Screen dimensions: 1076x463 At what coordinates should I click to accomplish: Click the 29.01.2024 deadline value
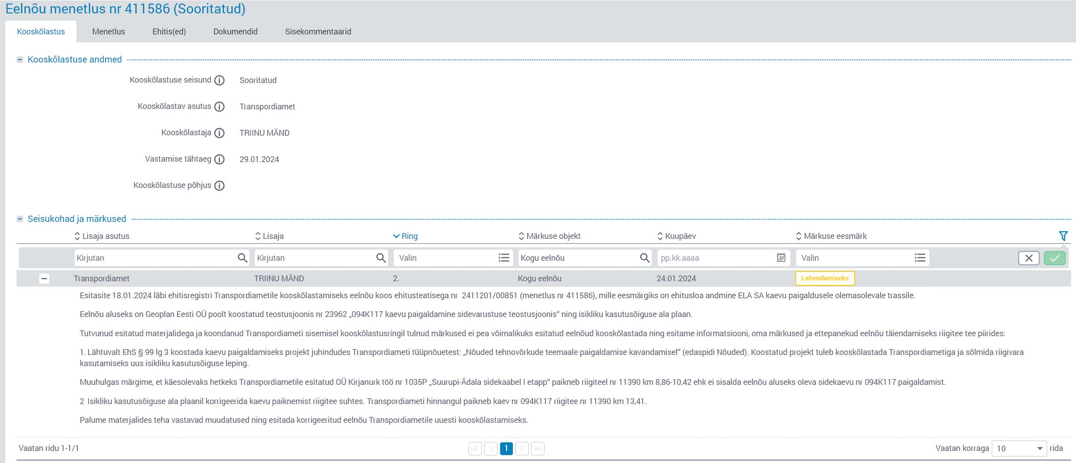[x=259, y=159]
